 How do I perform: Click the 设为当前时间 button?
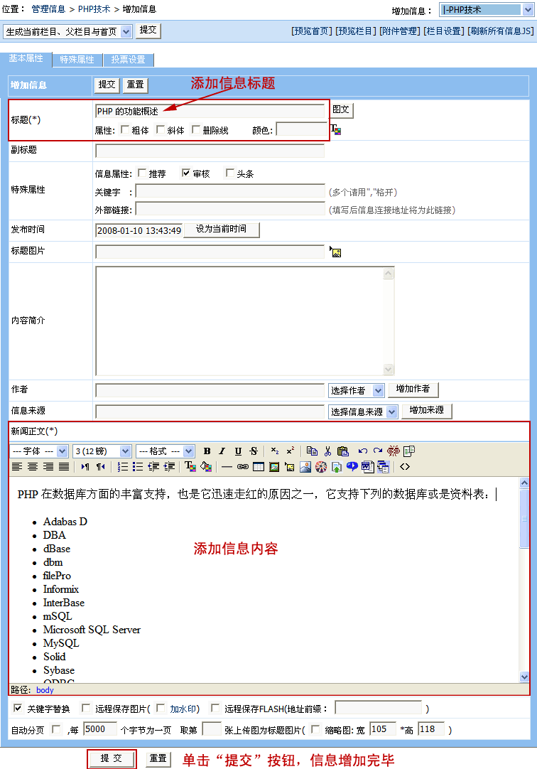click(x=221, y=230)
